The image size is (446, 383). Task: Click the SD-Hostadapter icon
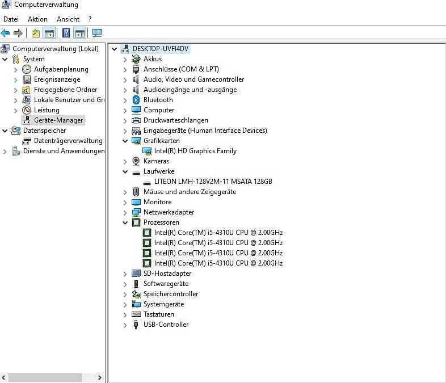click(x=136, y=273)
